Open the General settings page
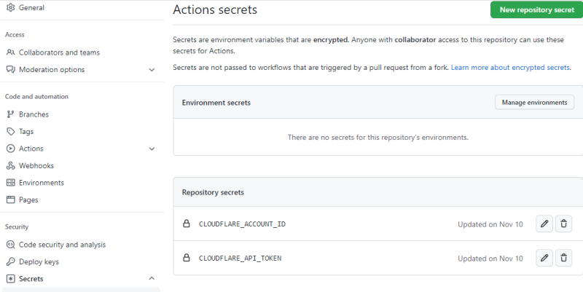This screenshot has width=583, height=292. pyautogui.click(x=31, y=7)
